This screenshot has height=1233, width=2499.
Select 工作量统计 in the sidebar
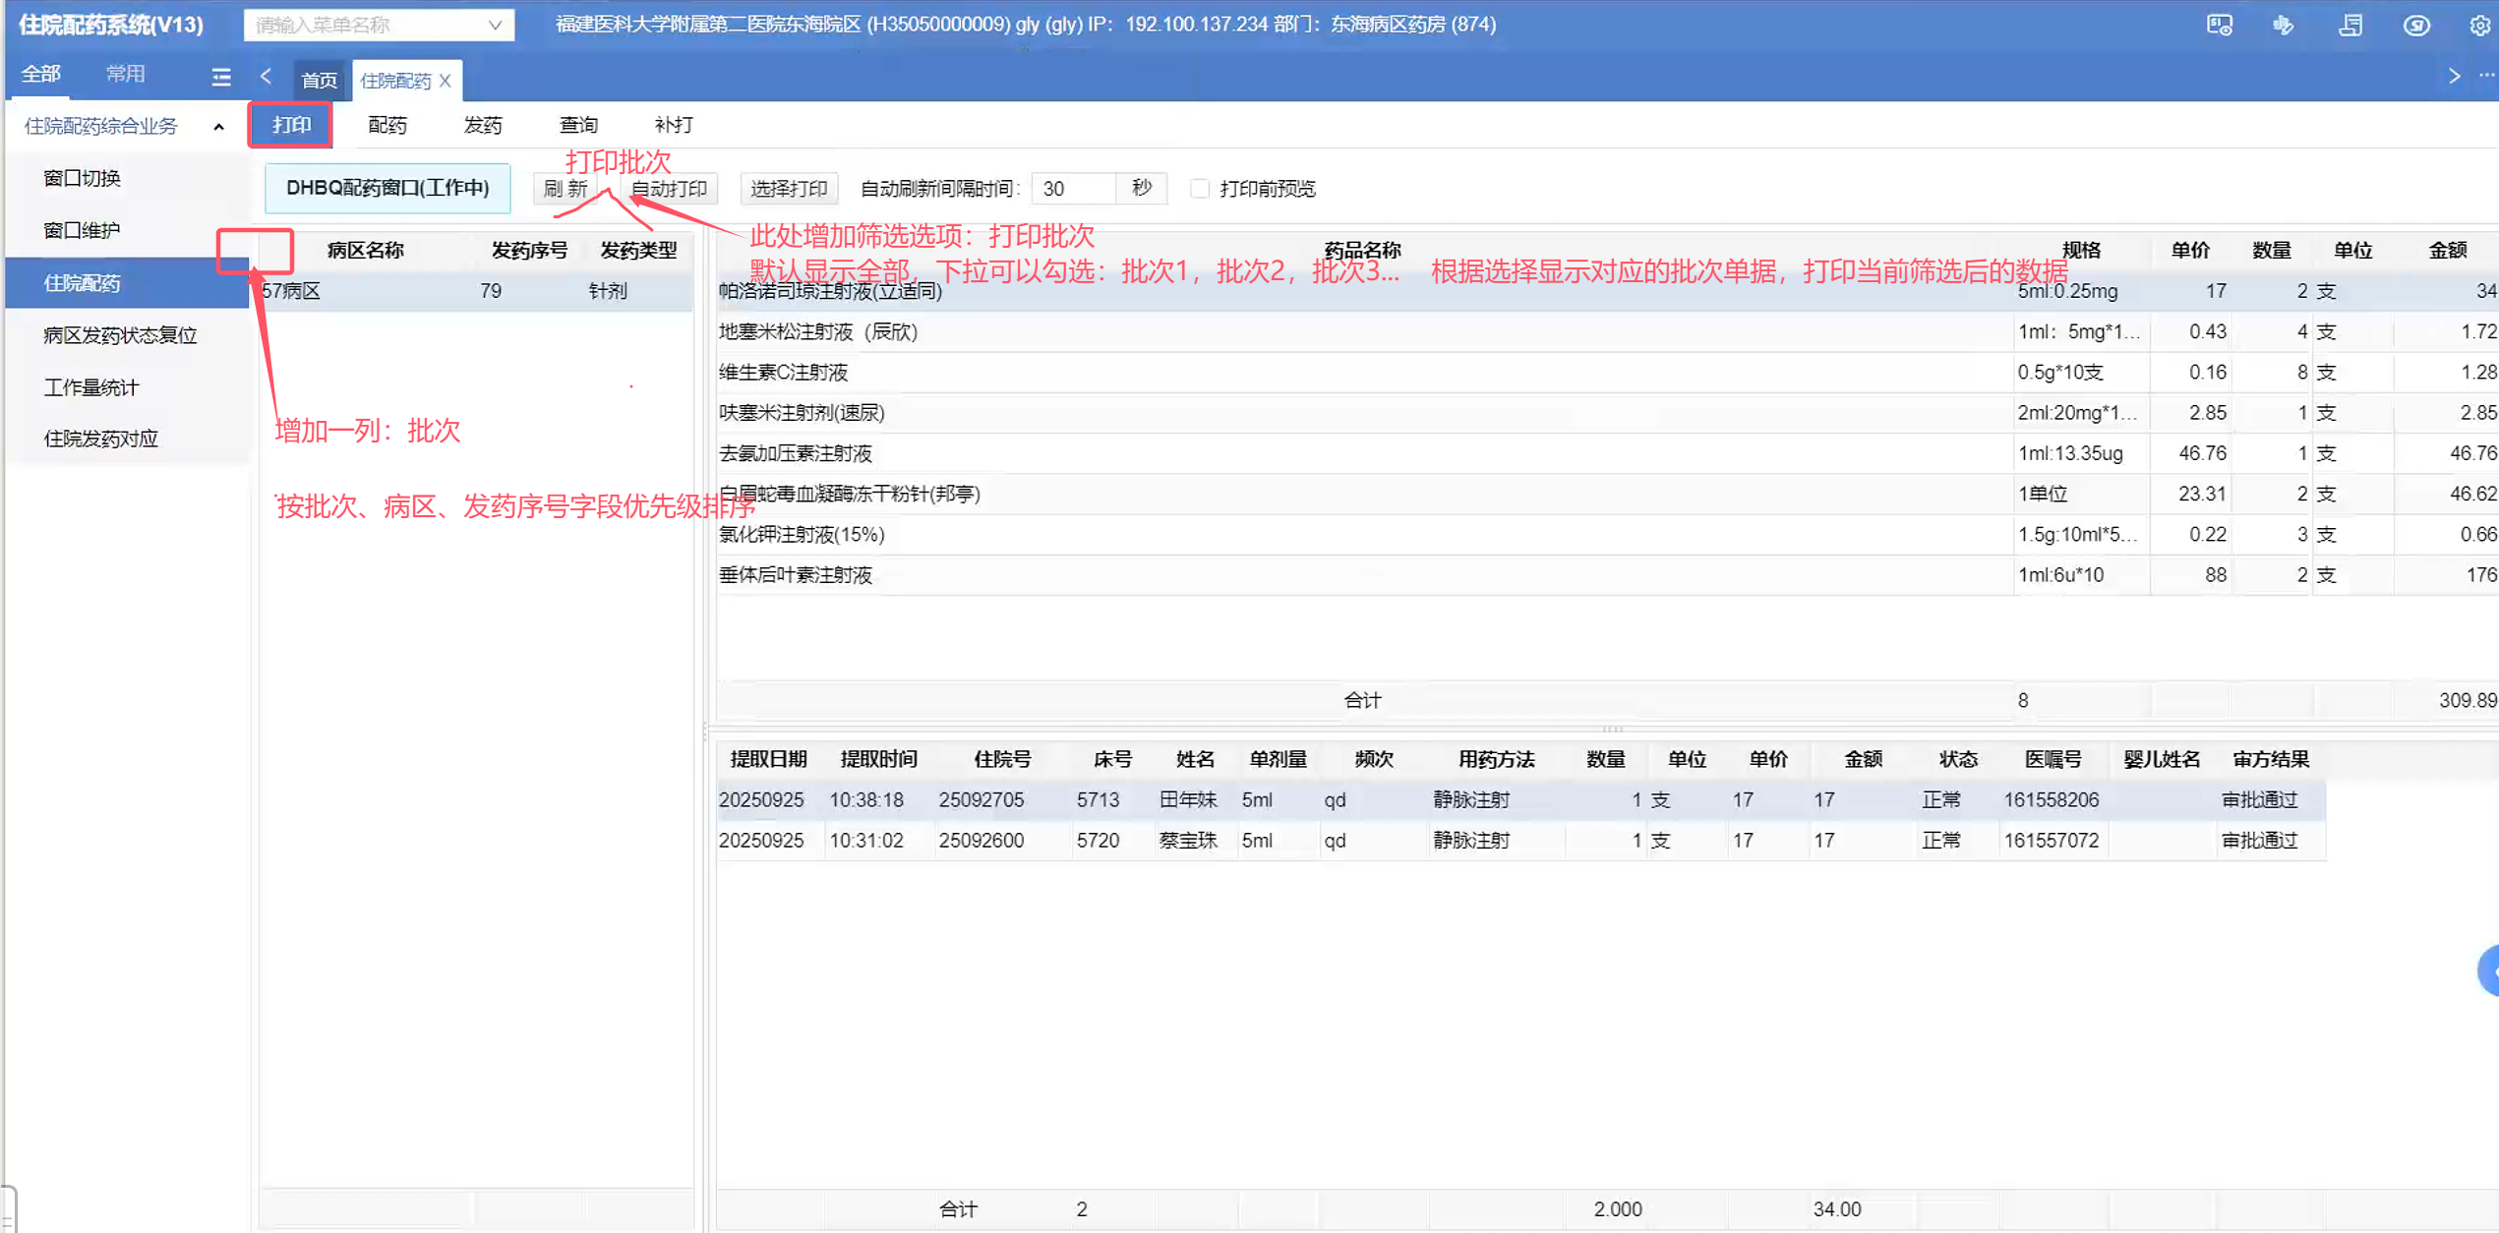pos(91,386)
